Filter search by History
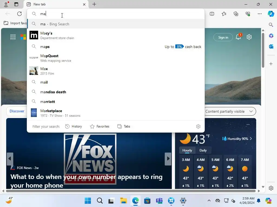277x207 pixels. tap(74, 126)
